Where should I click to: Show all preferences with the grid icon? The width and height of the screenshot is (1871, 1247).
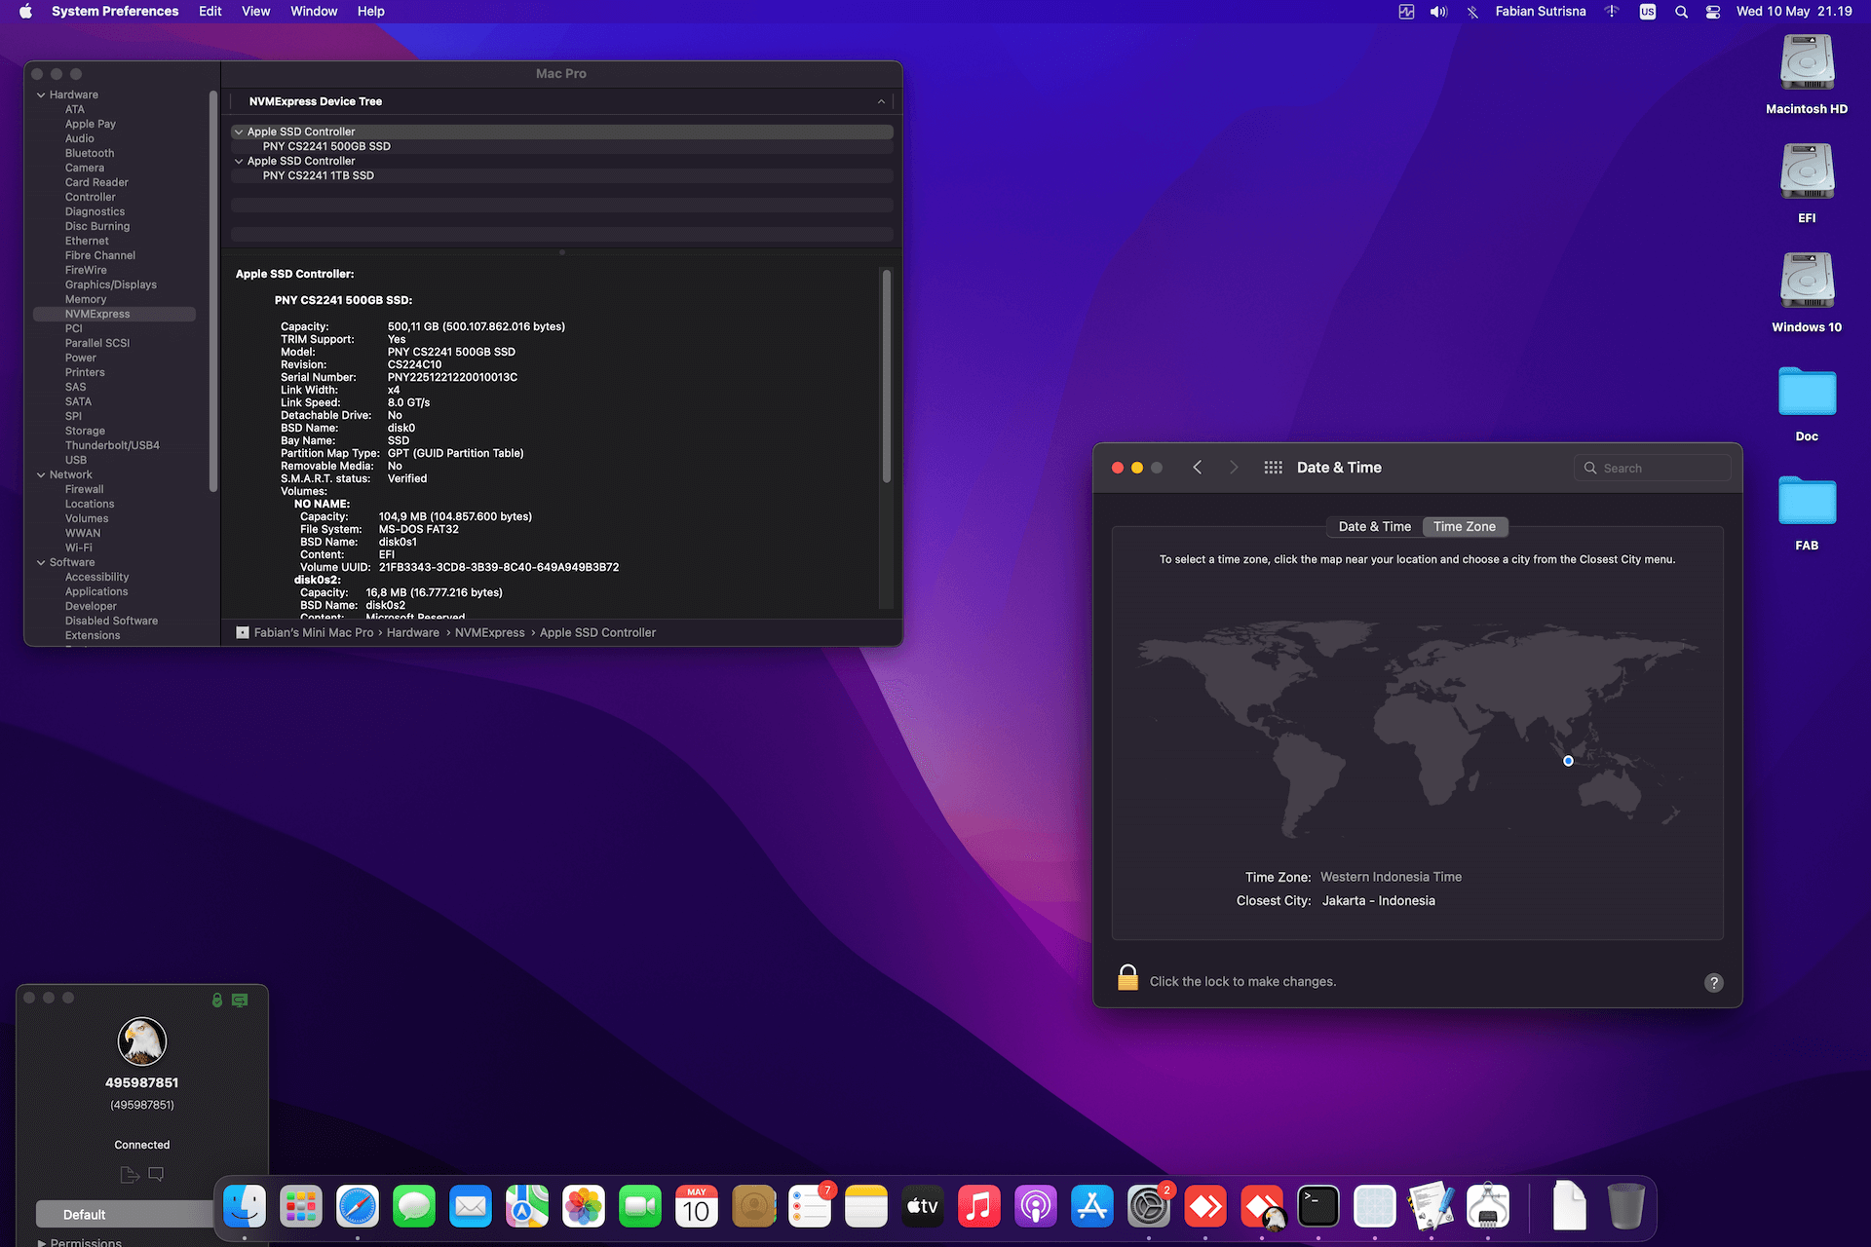[1273, 468]
